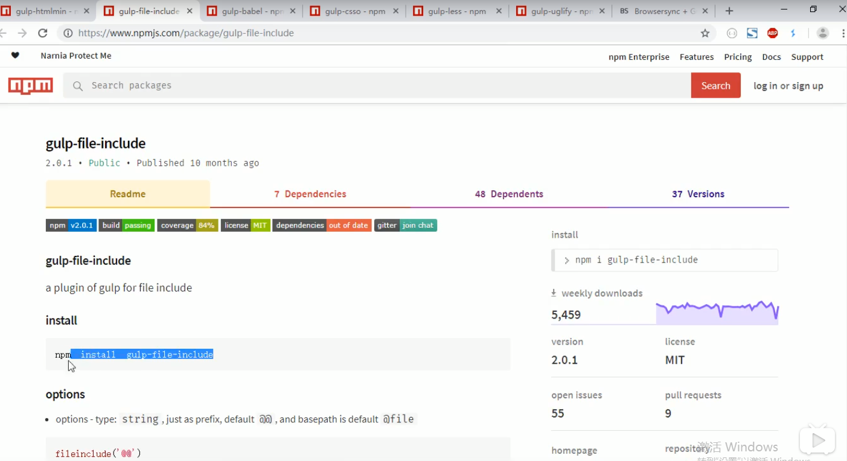The height and width of the screenshot is (461, 847).
Task: Click the options heading
Action: 65,395
